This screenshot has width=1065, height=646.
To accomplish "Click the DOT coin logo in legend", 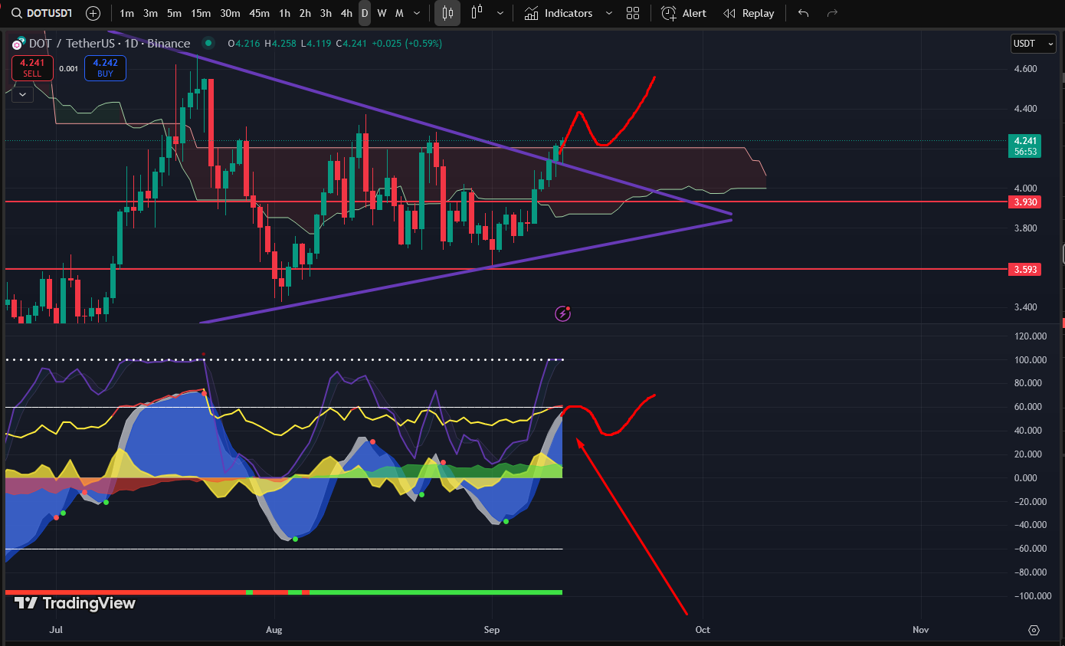I will click(18, 44).
